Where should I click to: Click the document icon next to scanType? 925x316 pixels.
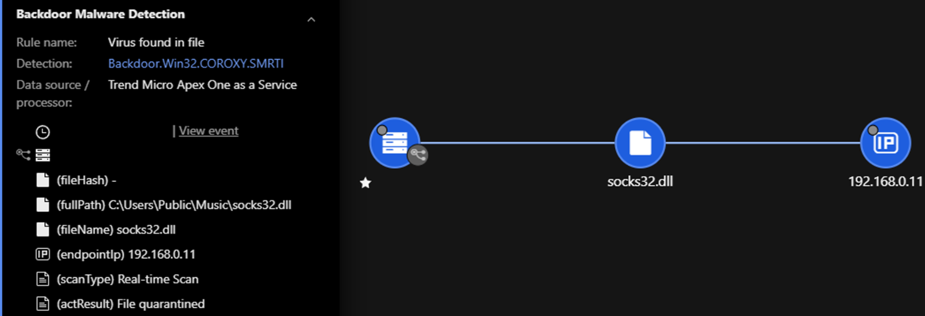coord(43,279)
